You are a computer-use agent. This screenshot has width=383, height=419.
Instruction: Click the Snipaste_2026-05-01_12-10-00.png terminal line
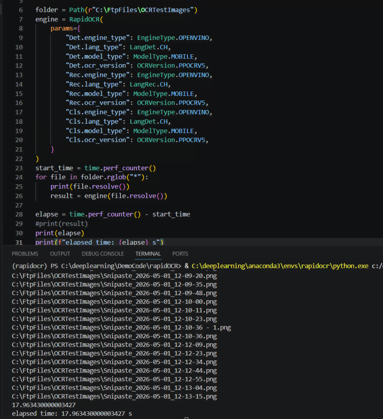point(114,301)
